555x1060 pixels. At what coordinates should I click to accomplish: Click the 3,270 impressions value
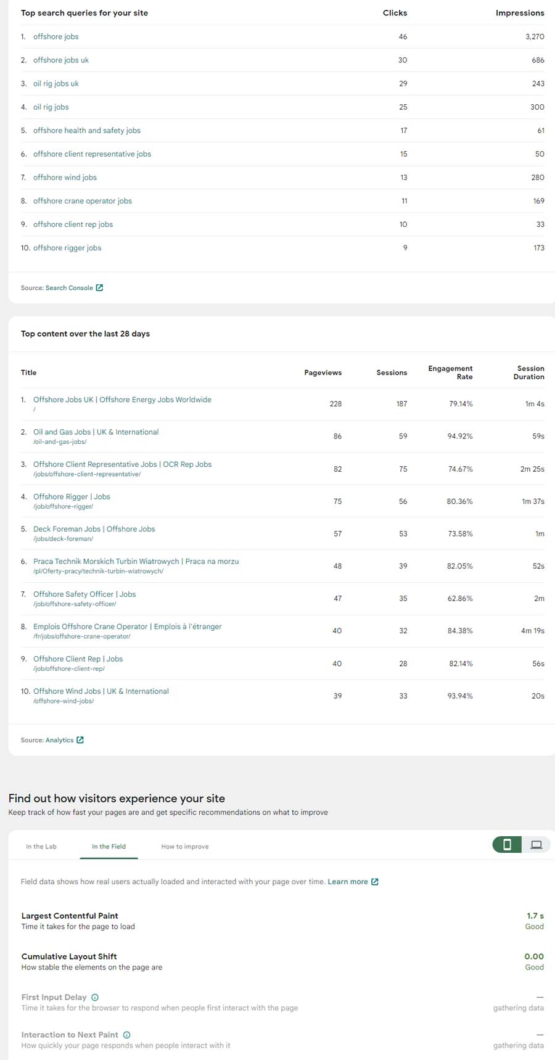tap(535, 36)
